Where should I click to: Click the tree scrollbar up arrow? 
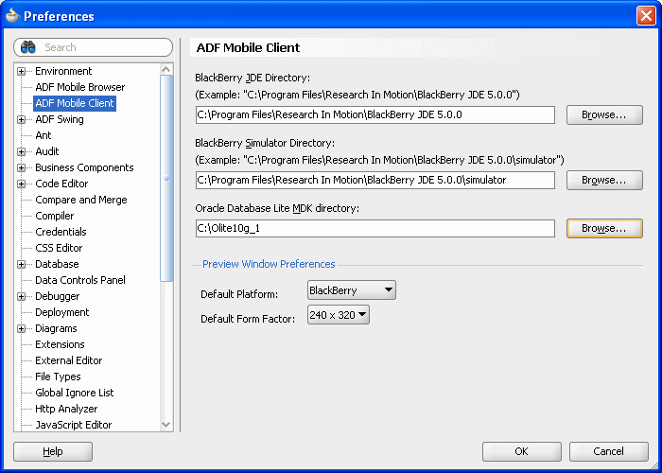[166, 69]
